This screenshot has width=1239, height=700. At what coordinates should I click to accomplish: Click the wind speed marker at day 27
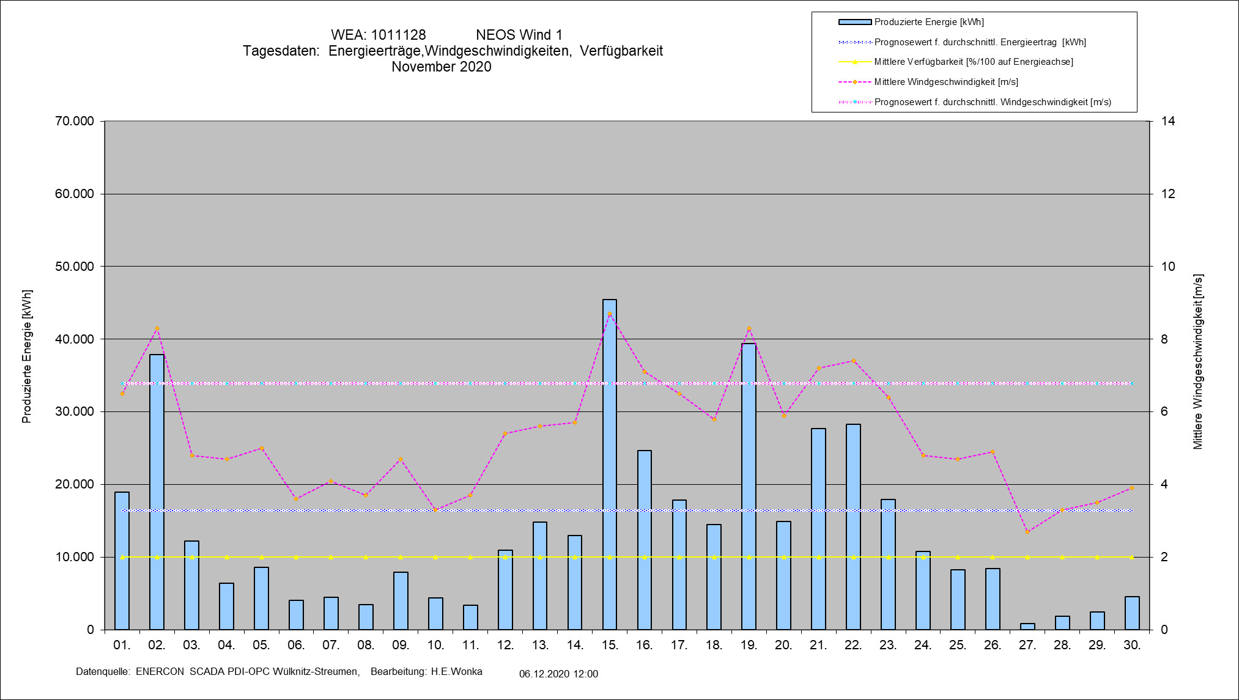pyautogui.click(x=1027, y=532)
